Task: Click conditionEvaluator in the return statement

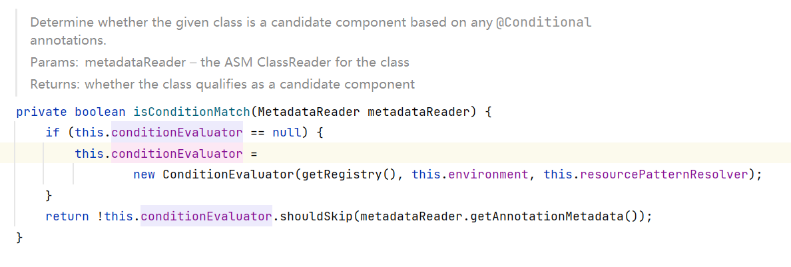Action: coord(206,216)
